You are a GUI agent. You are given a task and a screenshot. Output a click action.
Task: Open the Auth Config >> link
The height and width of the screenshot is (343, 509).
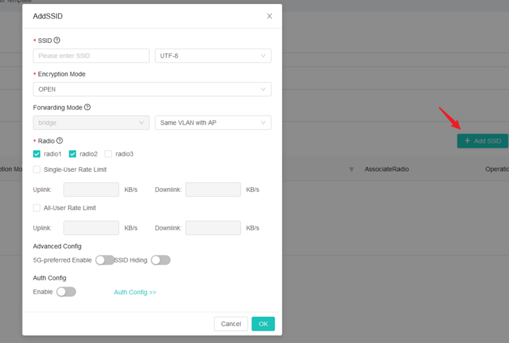click(x=135, y=292)
